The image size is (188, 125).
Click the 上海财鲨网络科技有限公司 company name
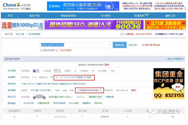tap(89, 90)
